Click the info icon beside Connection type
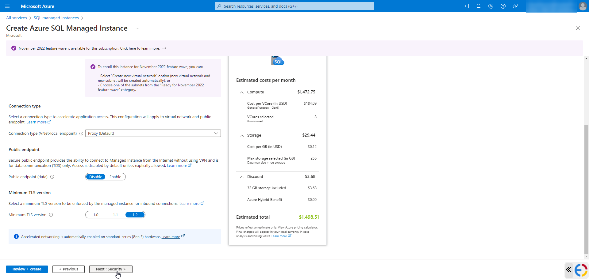589x279 pixels. (81, 133)
